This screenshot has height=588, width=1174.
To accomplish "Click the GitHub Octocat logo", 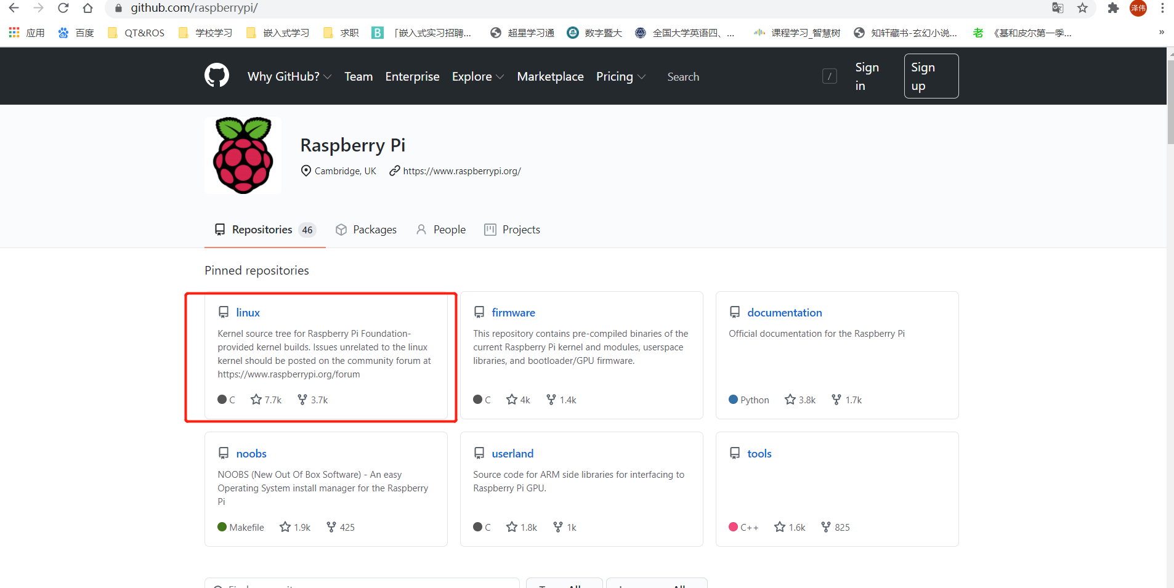I will click(217, 76).
